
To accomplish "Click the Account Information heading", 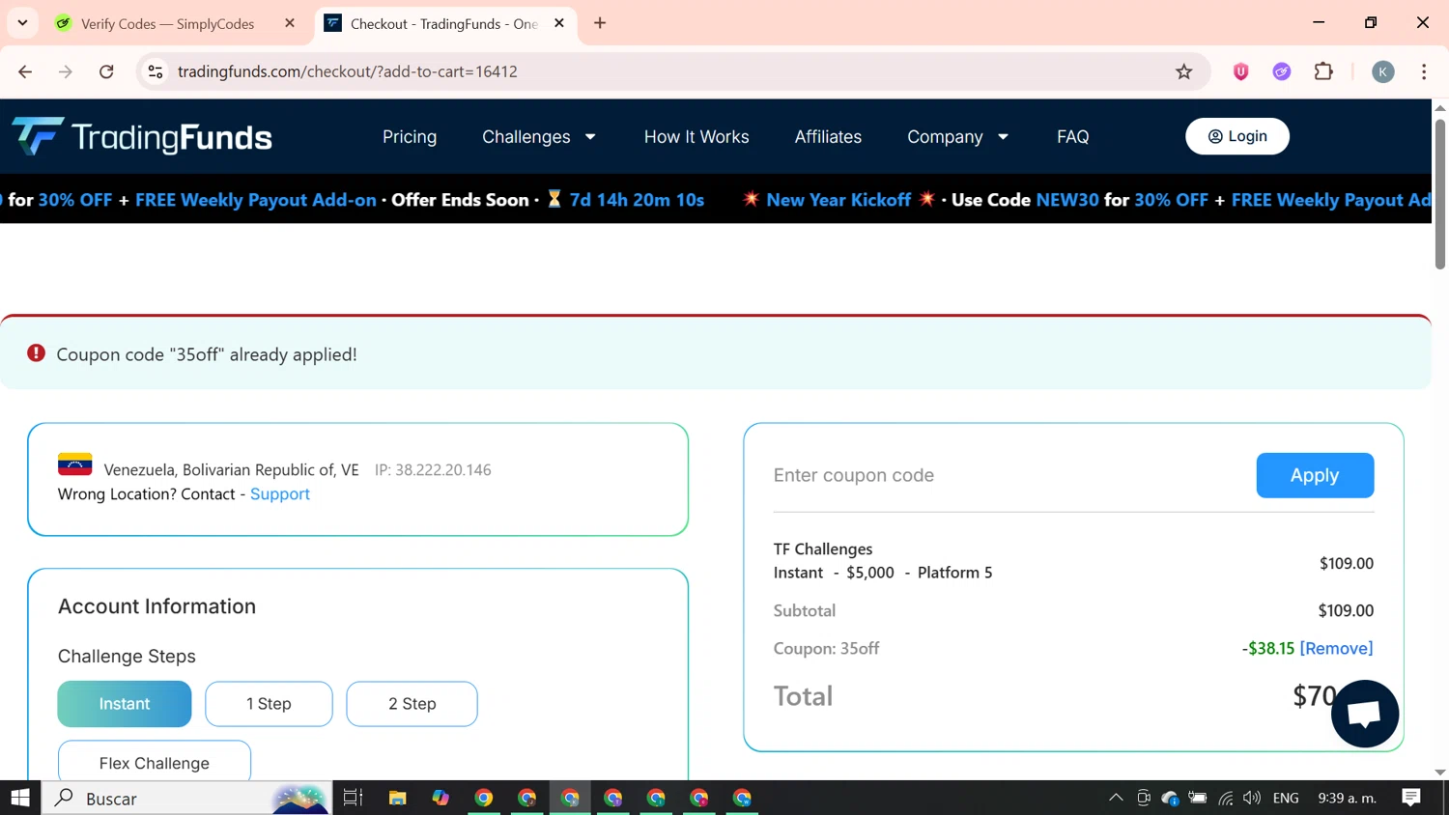I will (157, 606).
